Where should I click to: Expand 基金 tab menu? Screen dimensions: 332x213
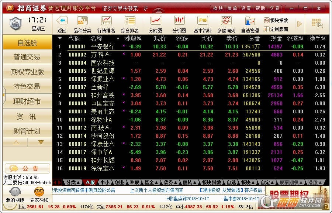(x=151, y=182)
